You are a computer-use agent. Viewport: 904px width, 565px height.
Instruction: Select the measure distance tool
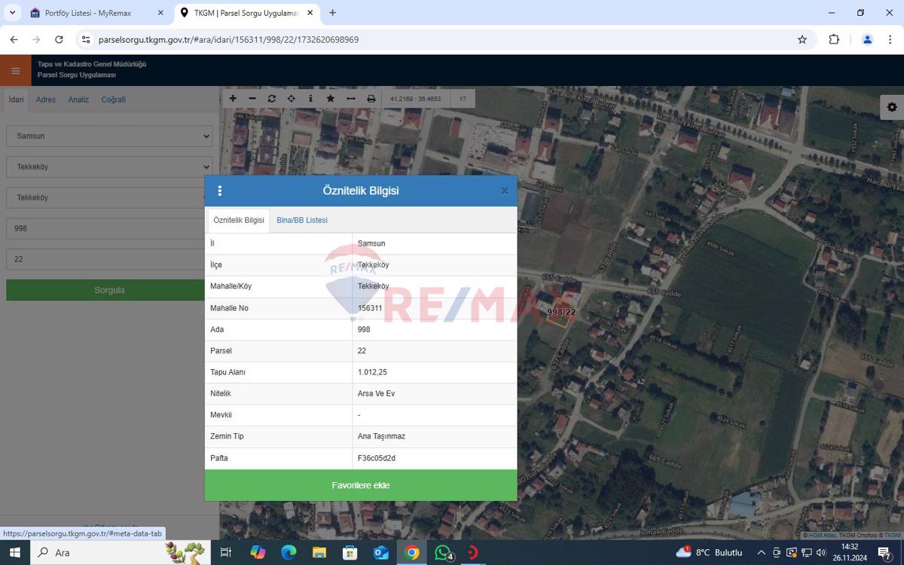tap(350, 98)
